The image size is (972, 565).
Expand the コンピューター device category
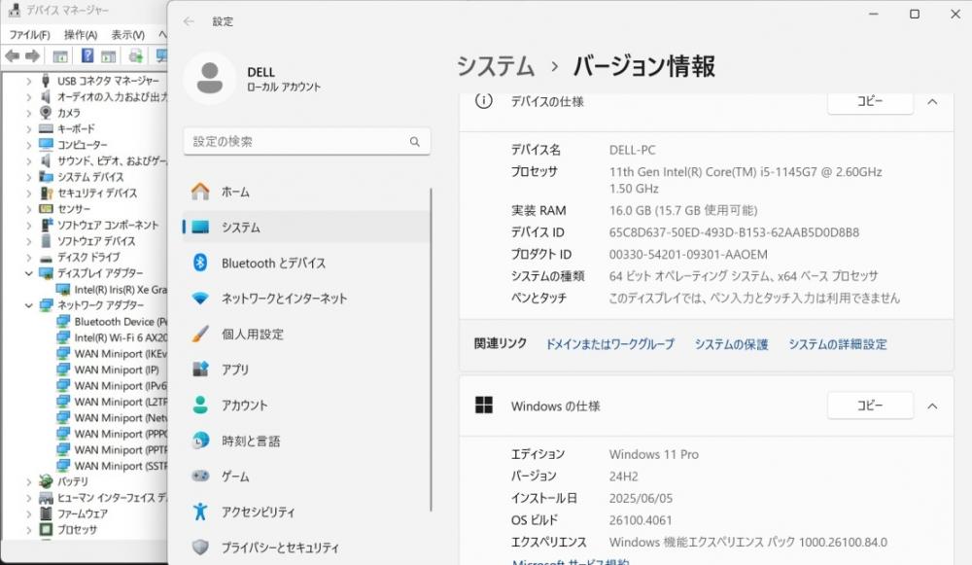click(x=28, y=145)
